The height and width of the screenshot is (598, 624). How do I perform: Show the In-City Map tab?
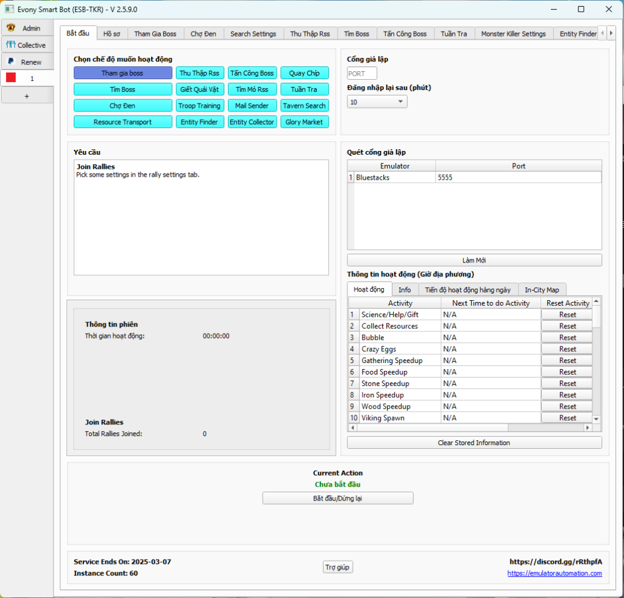tap(542, 290)
